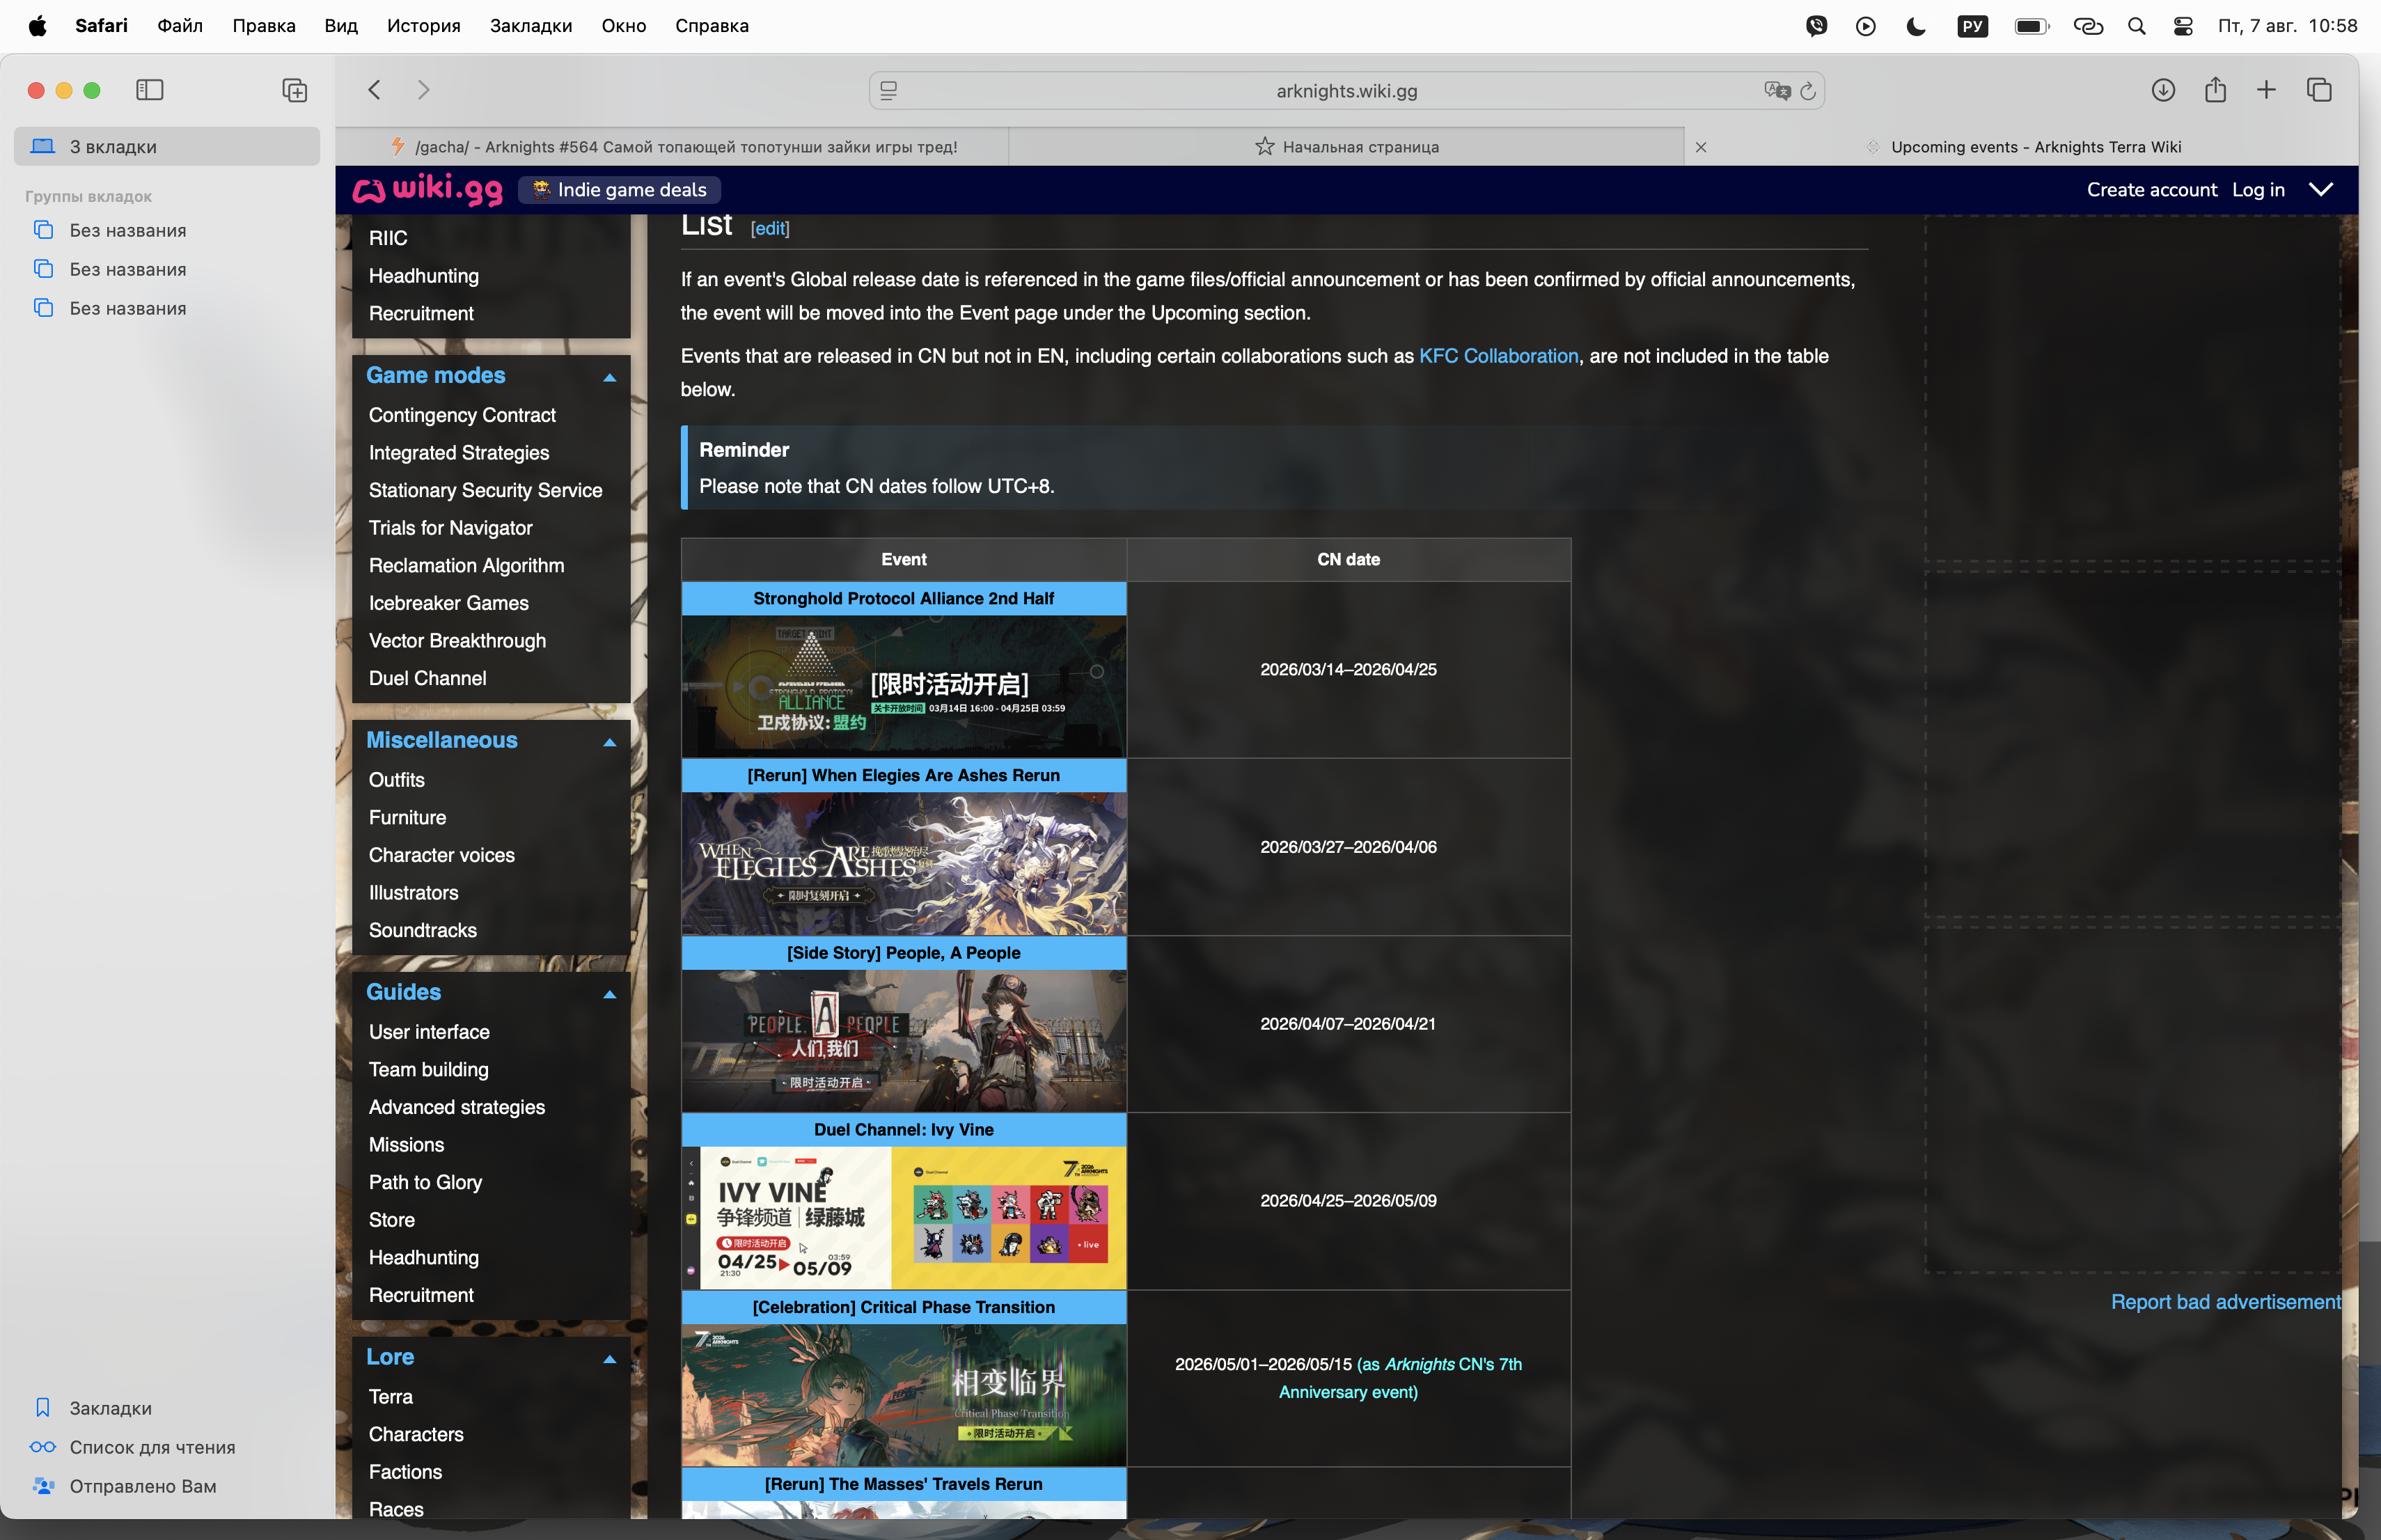The height and width of the screenshot is (1540, 2381).
Task: Click Arknights CN's 7th Anniversary event link
Action: (1400, 1378)
